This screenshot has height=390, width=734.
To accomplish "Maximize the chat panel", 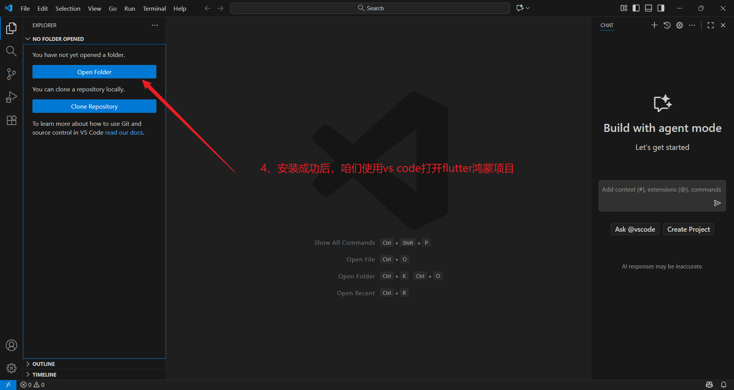I will pos(711,25).
